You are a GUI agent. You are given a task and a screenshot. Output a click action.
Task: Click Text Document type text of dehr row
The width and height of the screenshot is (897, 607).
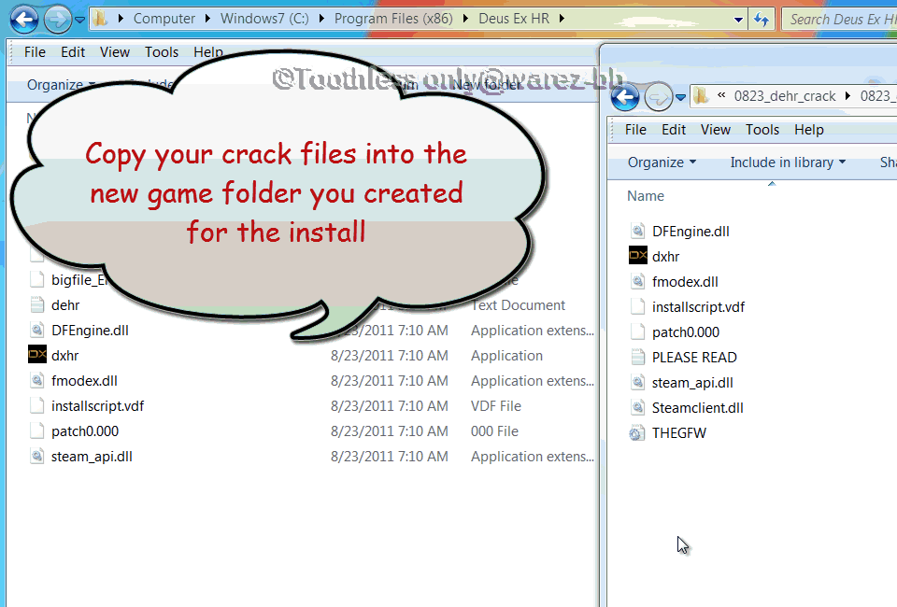pyautogui.click(x=518, y=305)
